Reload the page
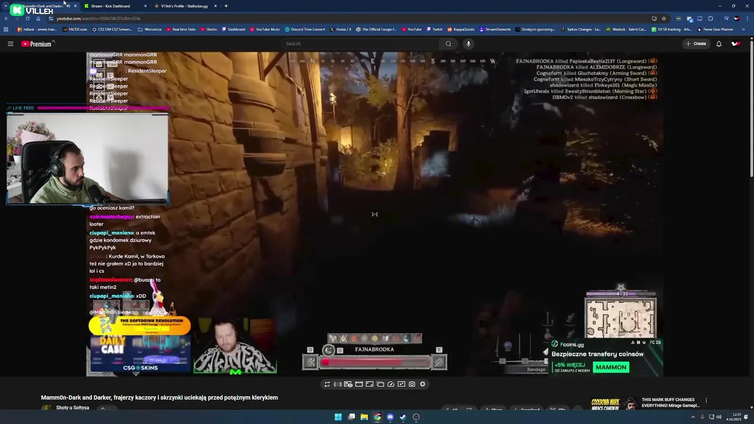The image size is (754, 424). (x=27, y=18)
